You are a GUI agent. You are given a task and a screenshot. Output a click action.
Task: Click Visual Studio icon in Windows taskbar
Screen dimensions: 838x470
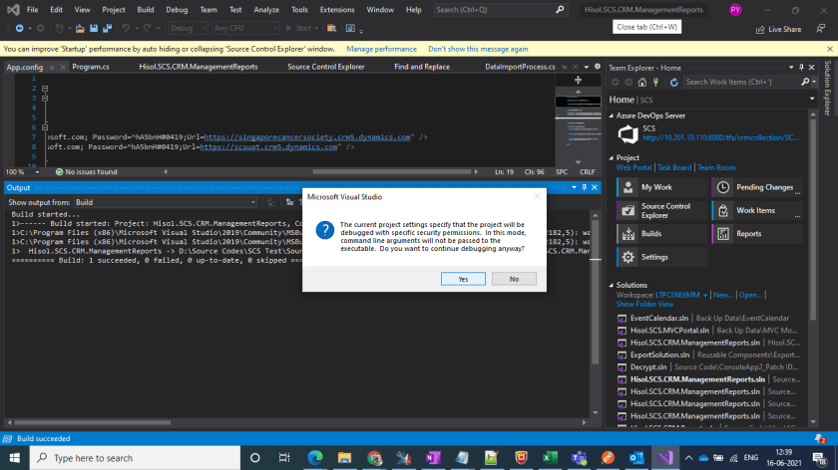pos(665,457)
